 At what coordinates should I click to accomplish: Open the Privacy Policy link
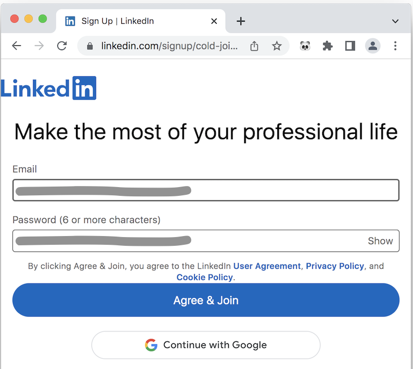tap(335, 266)
